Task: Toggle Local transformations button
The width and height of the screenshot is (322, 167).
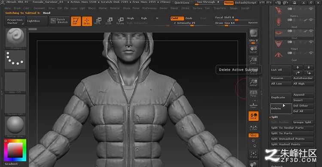Action: [x=253, y=116]
